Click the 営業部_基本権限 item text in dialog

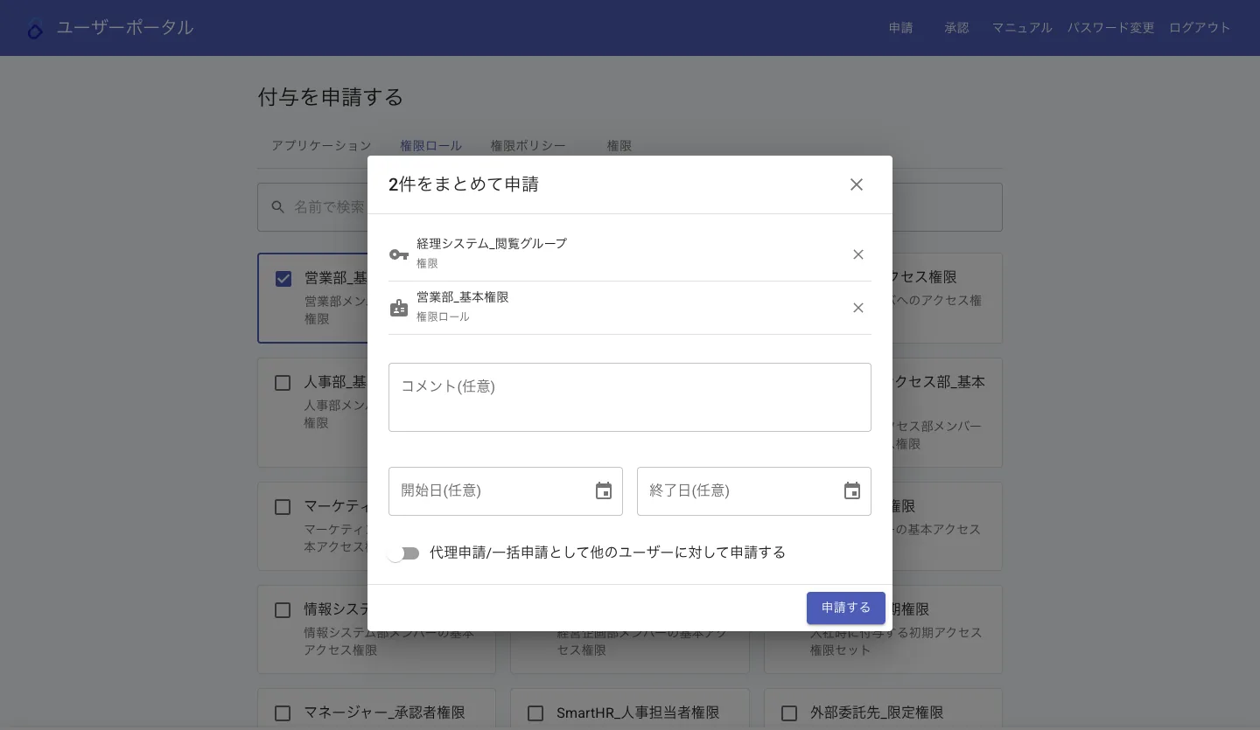coord(463,297)
